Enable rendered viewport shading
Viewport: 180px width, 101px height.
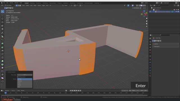[145, 5]
